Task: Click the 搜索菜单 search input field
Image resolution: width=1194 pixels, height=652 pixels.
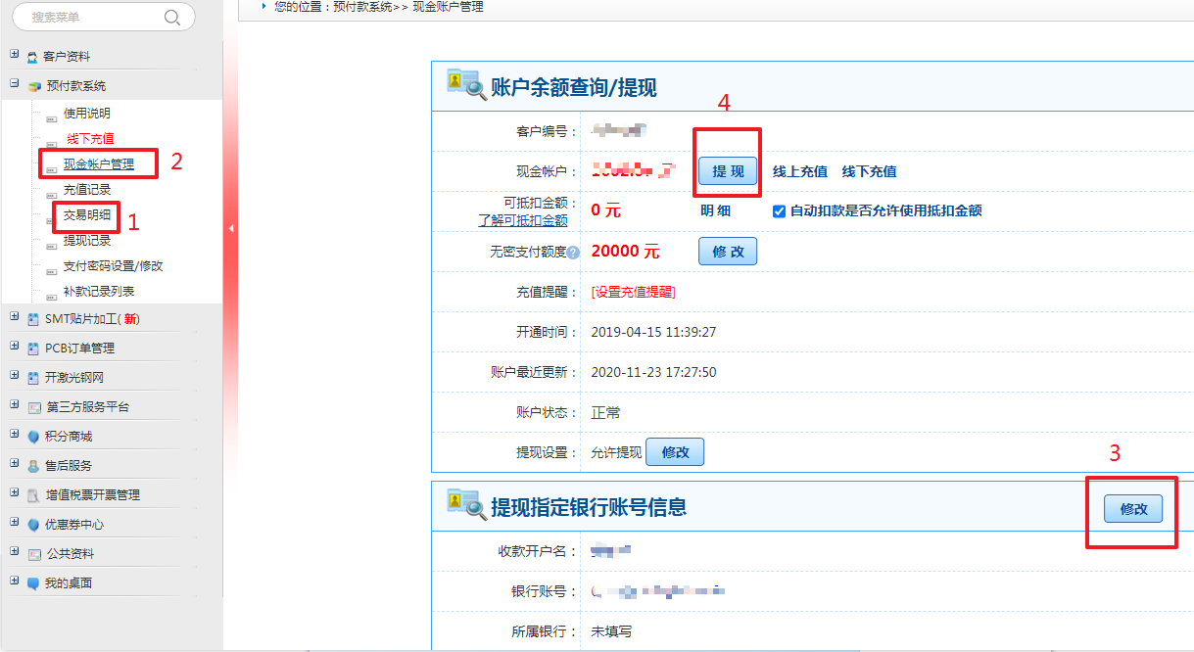Action: click(93, 17)
